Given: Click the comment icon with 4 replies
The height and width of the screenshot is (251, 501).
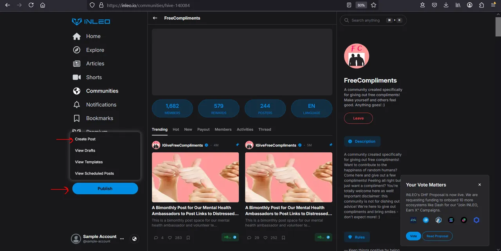Looking at the screenshot, I should [156, 237].
